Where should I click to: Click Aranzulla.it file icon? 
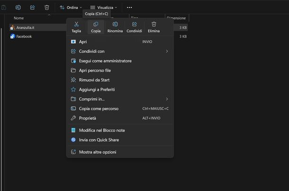(12, 27)
